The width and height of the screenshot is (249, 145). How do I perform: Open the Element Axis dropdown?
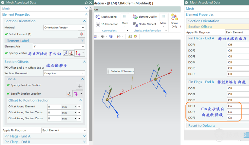[x=59, y=46]
